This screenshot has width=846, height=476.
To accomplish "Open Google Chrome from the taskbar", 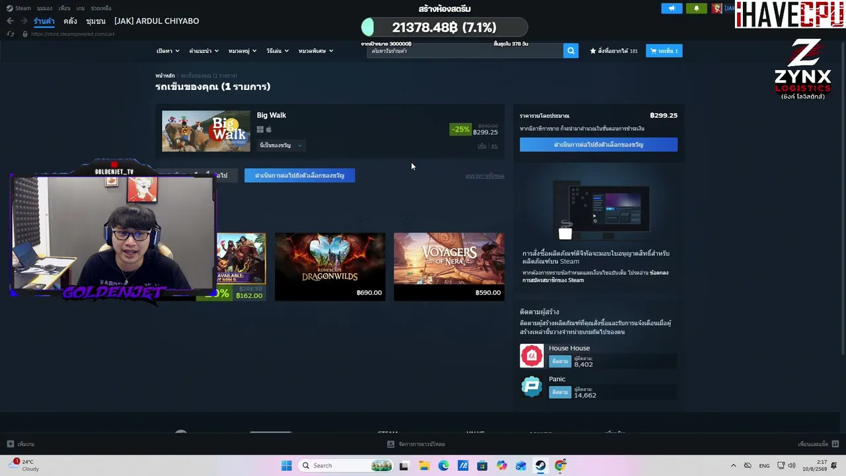I will pos(560,465).
